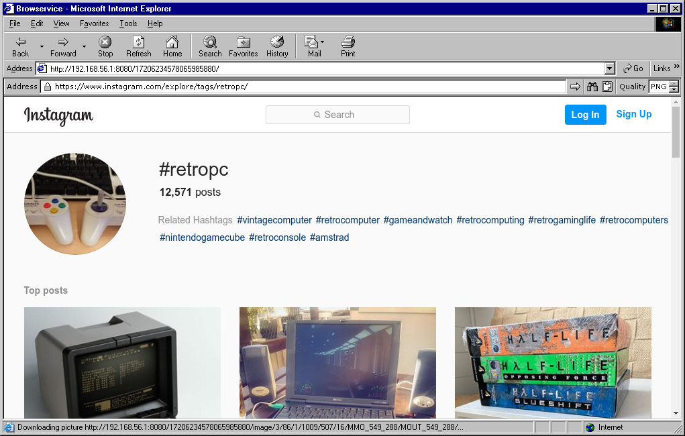The width and height of the screenshot is (685, 436).
Task: Open the Help menu
Action: 155,23
